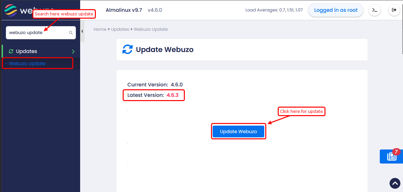This screenshot has height=192, width=403.
Task: Click the blue sync icon in page heading
Action: pos(127,50)
